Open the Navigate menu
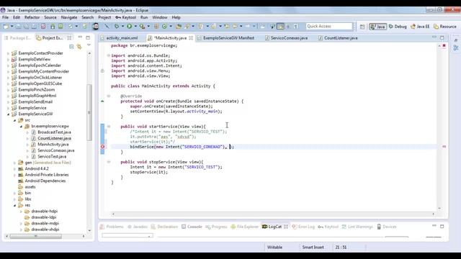This screenshot has width=461, height=259. (69, 17)
